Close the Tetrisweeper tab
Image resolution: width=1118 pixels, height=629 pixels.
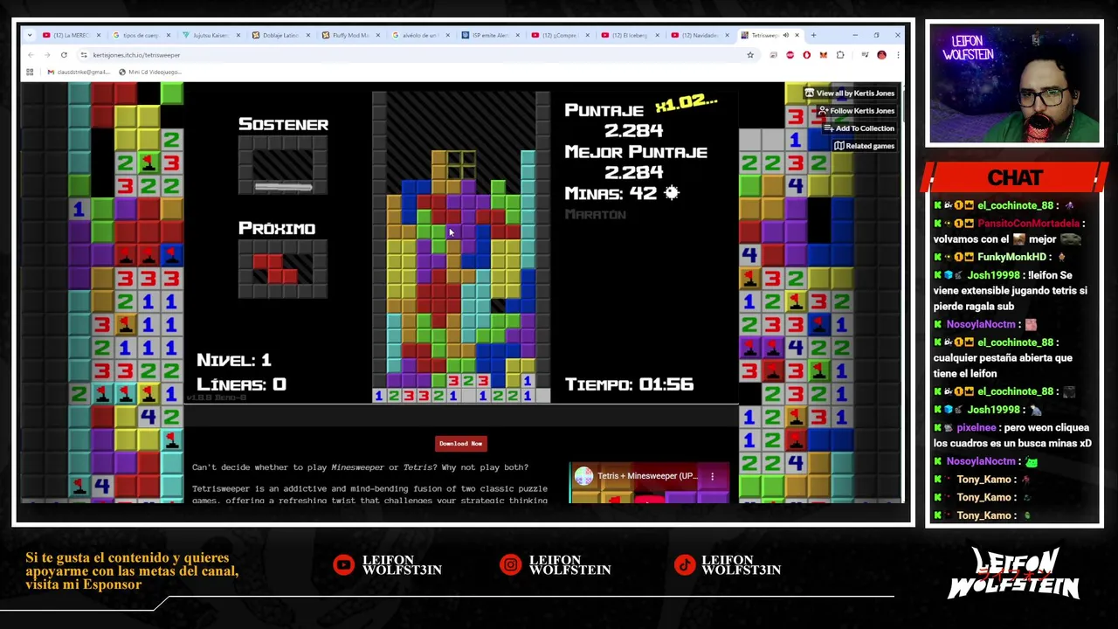click(x=797, y=35)
